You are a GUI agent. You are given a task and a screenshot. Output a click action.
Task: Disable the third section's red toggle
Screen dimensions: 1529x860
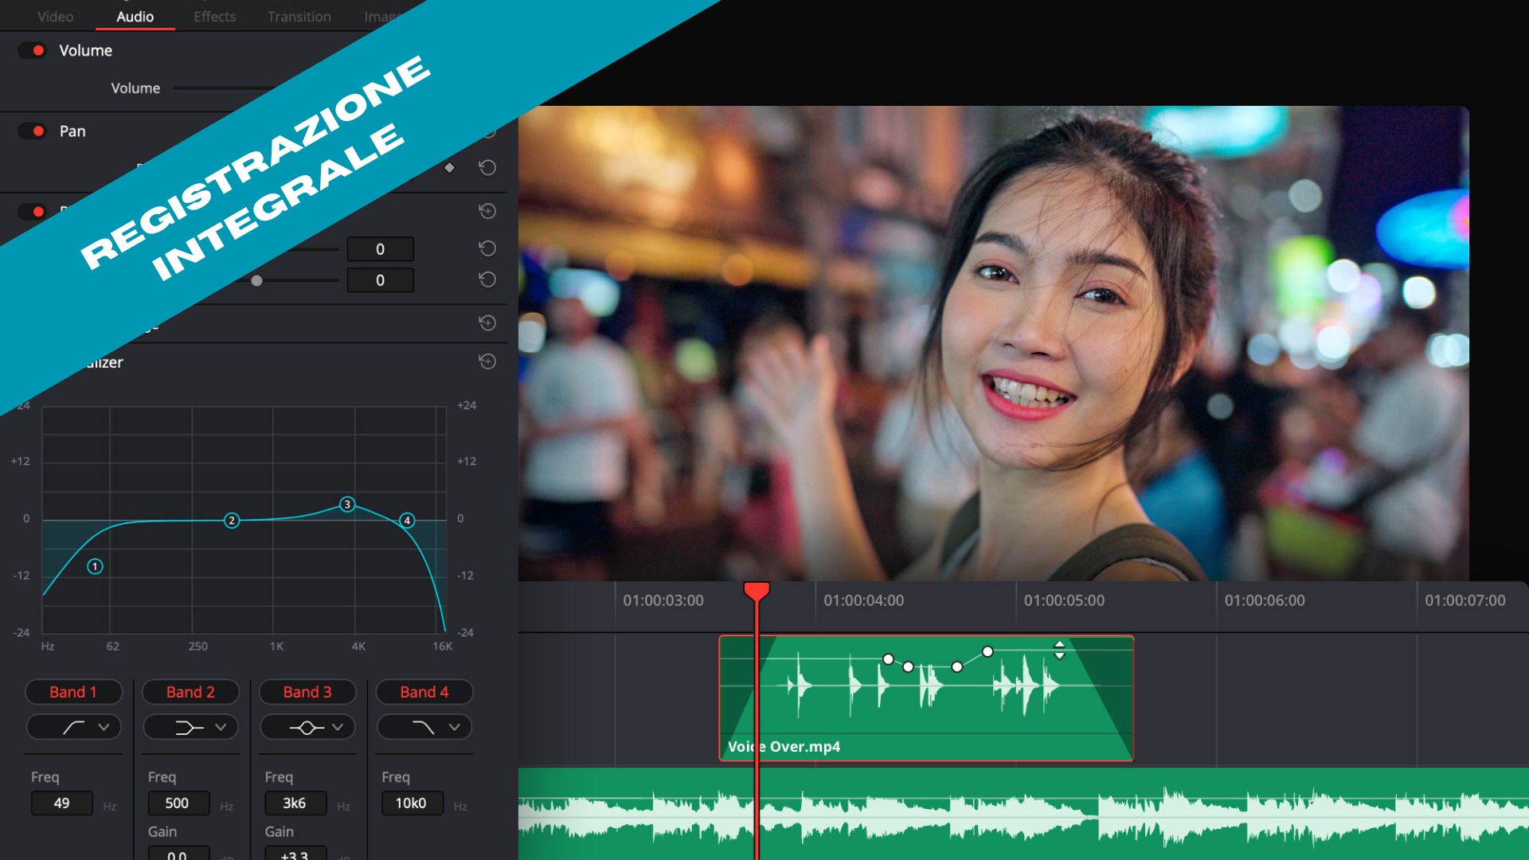point(33,211)
